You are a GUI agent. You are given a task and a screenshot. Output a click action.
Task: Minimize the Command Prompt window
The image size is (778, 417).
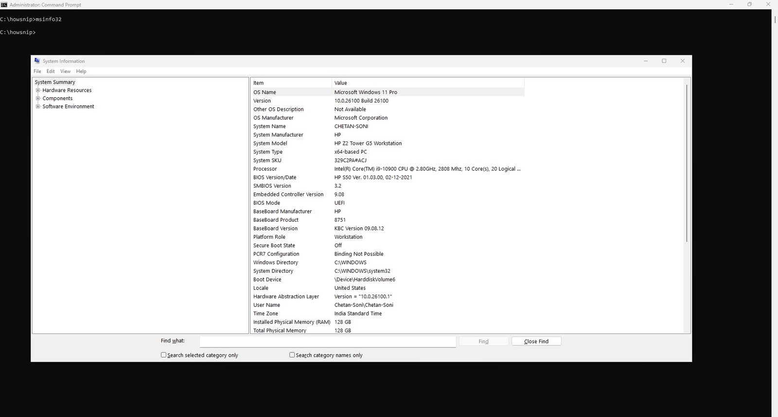tap(731, 4)
